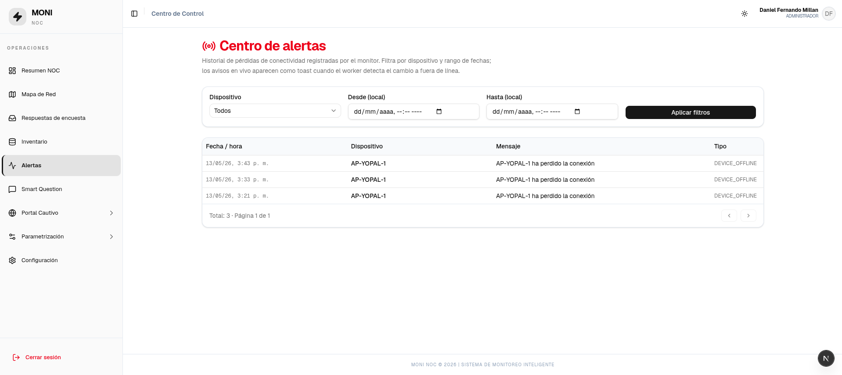The image size is (842, 375).
Task: Go to next page of alerts
Action: pos(748,216)
